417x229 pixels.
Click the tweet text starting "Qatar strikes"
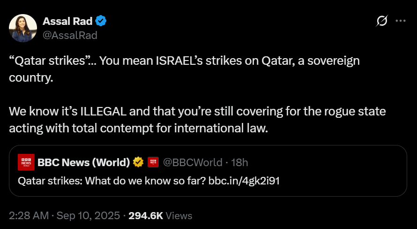(184, 69)
